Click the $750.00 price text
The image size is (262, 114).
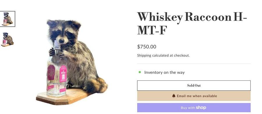pyautogui.click(x=146, y=47)
